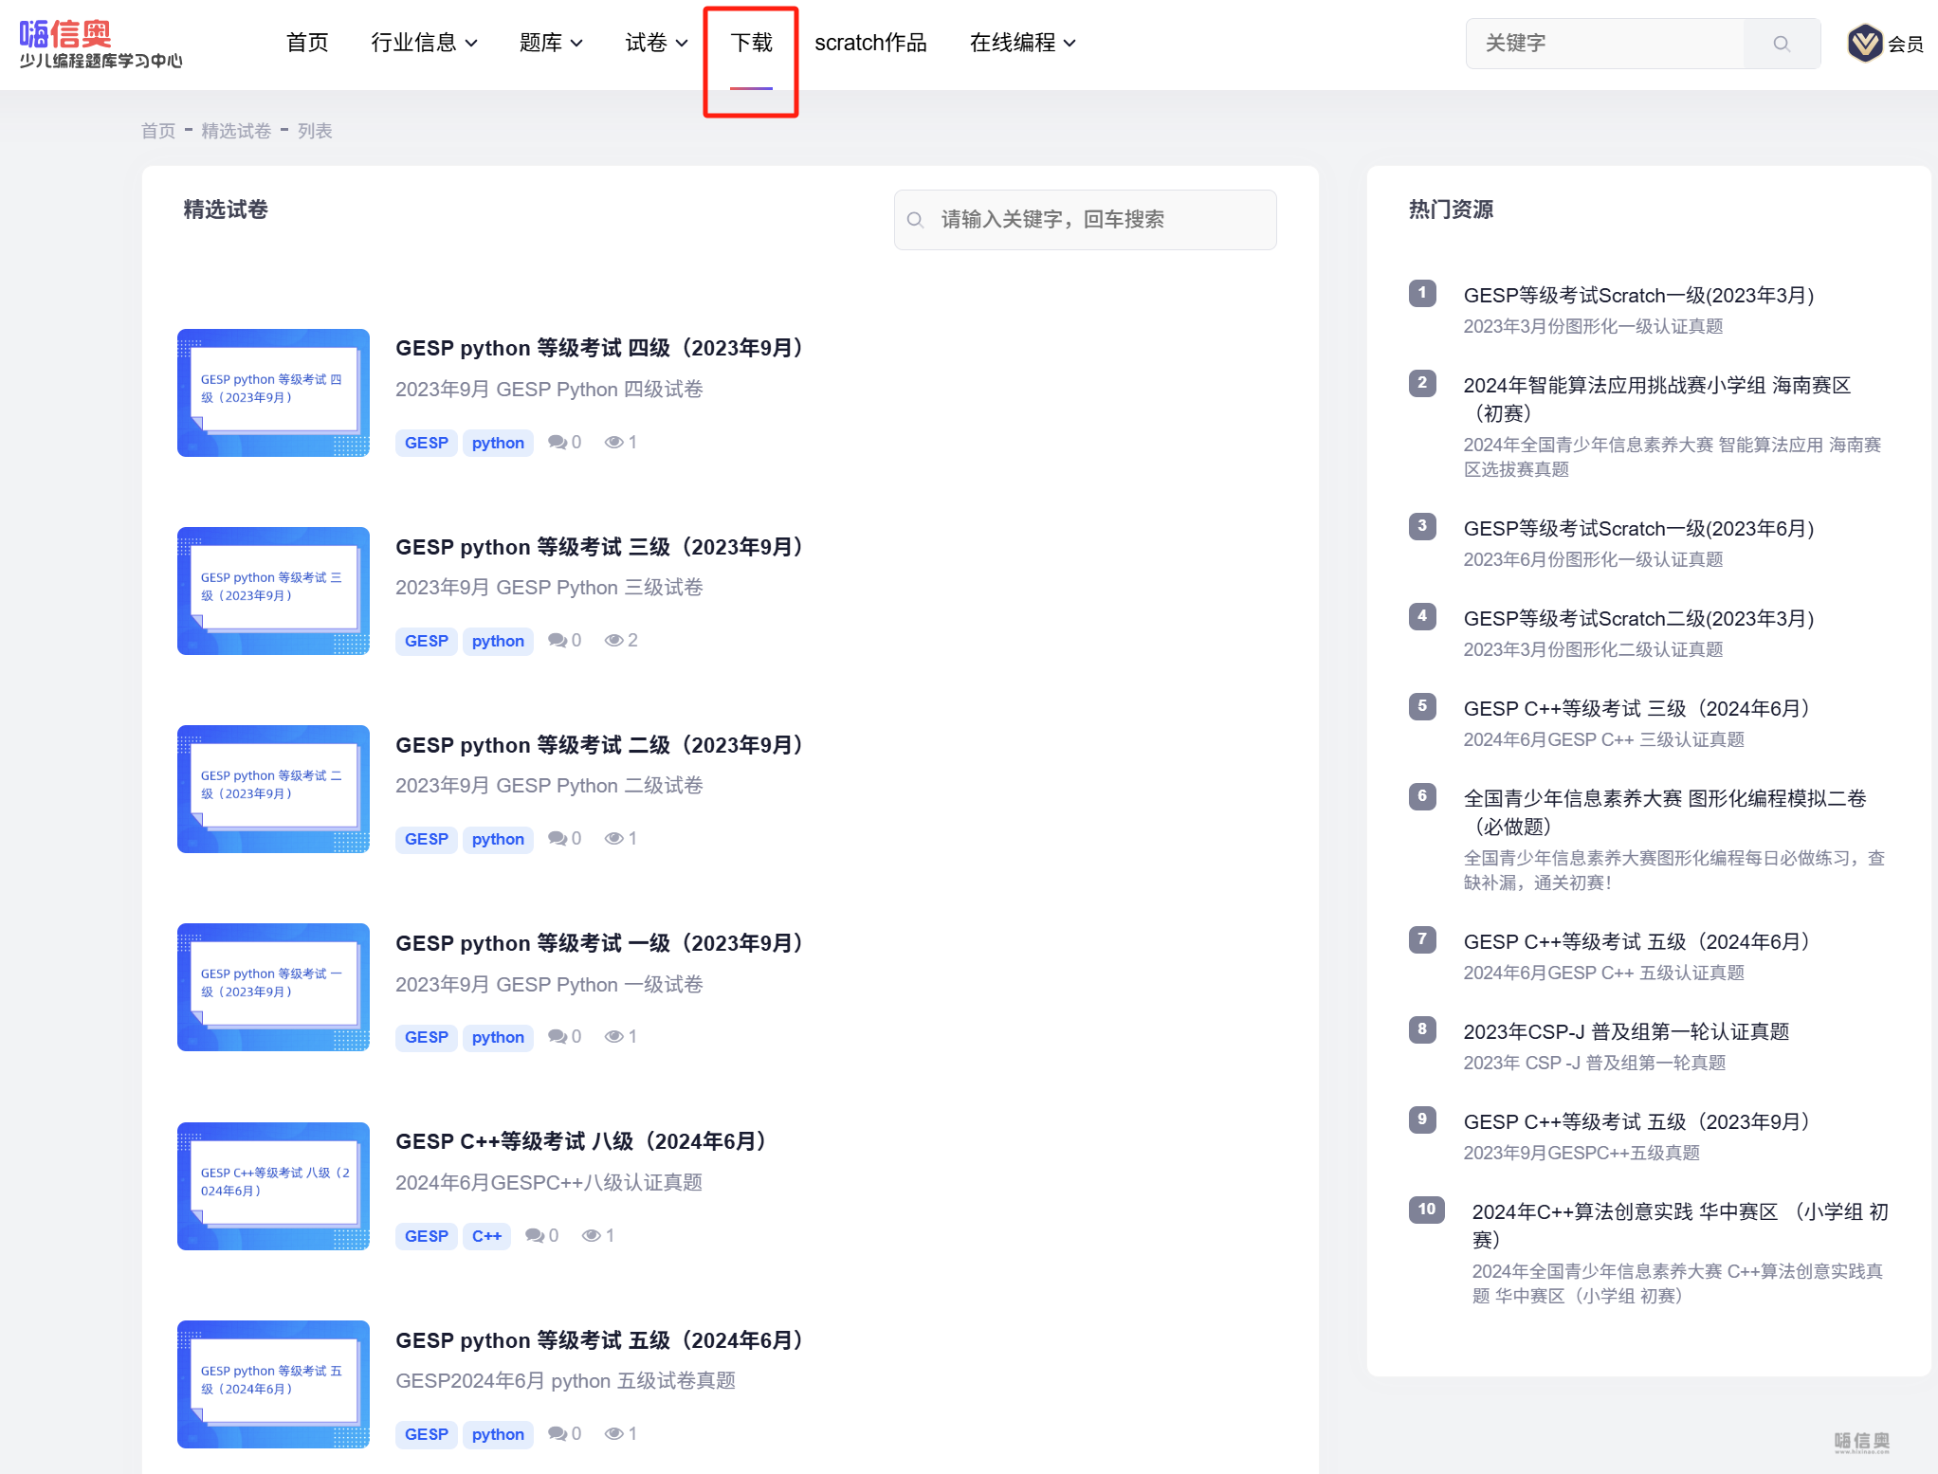Expand the 行业信息 dropdown menu

(x=424, y=43)
